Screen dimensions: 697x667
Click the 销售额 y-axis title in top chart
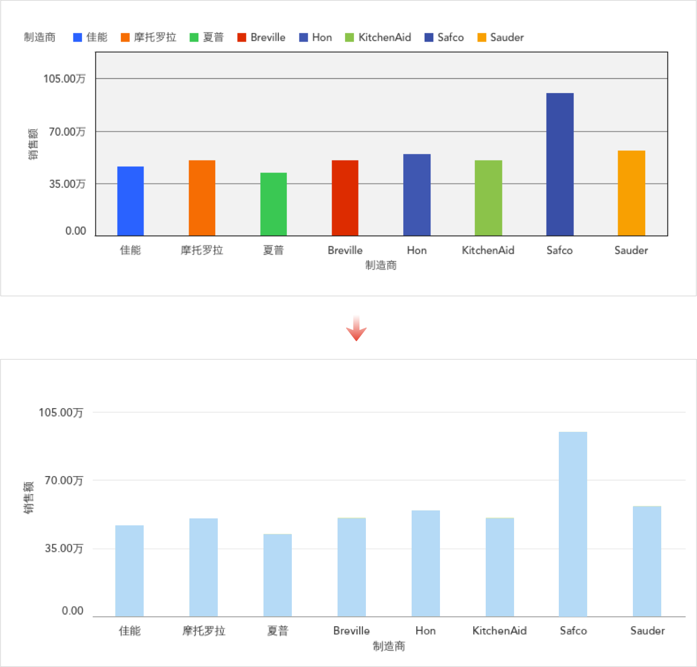coord(33,144)
